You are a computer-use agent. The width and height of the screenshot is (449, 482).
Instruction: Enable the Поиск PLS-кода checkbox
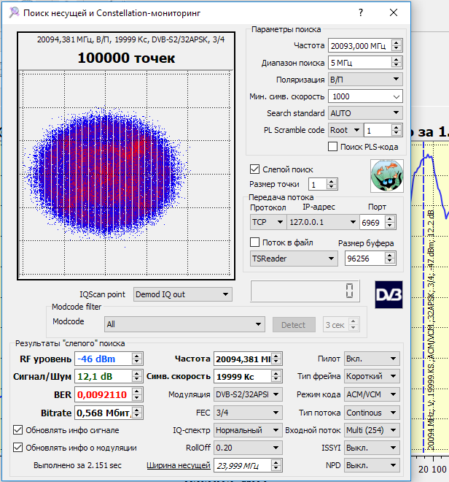pyautogui.click(x=333, y=147)
